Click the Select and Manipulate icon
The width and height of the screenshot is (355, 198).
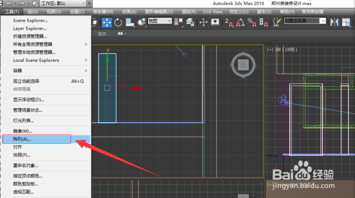[x=203, y=22]
